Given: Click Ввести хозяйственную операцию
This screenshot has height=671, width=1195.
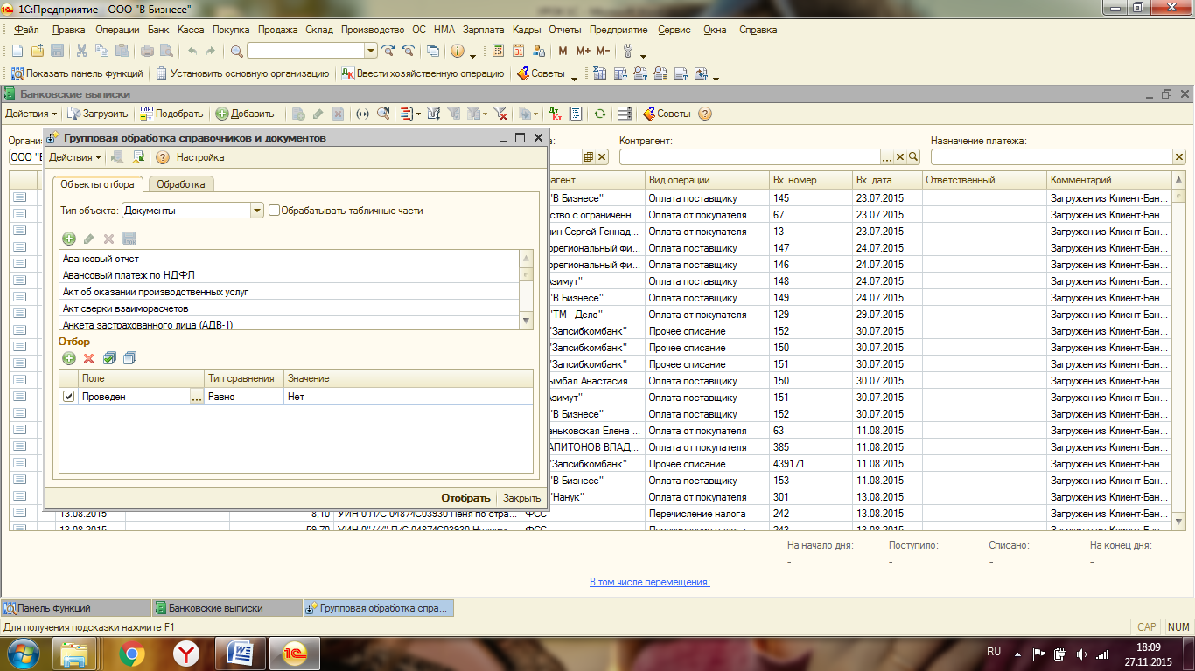Looking at the screenshot, I should [423, 74].
